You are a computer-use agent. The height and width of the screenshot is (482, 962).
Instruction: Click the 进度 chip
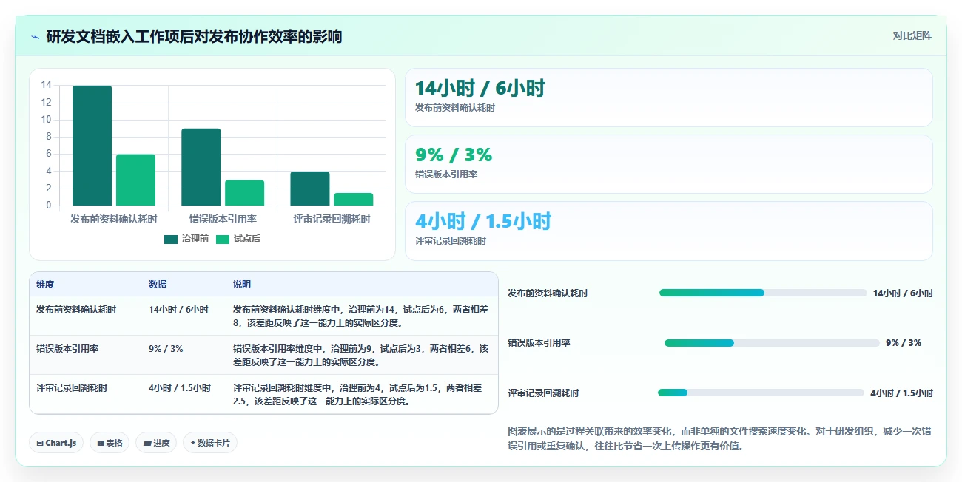click(156, 443)
